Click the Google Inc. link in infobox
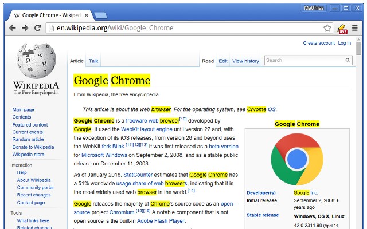The image size is (367, 229). tap(306, 193)
